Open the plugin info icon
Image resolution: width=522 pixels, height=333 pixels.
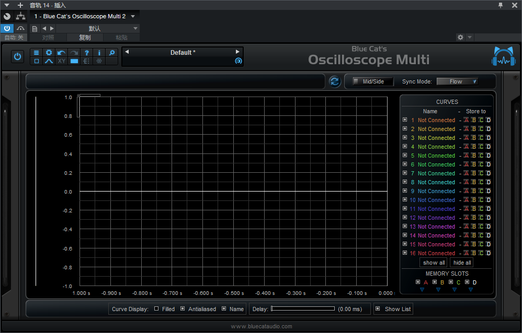pos(99,53)
